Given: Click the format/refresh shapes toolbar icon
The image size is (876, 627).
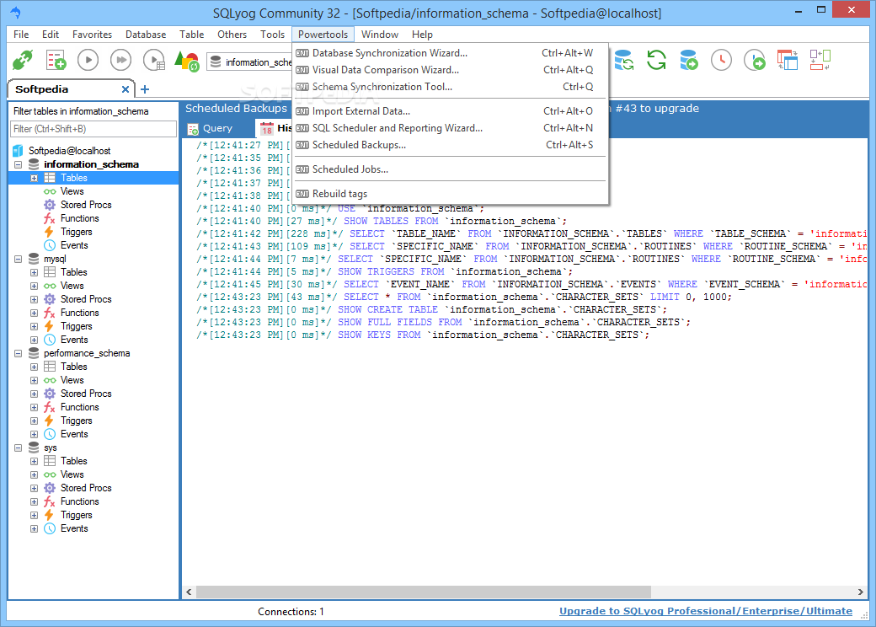Looking at the screenshot, I should tap(187, 61).
